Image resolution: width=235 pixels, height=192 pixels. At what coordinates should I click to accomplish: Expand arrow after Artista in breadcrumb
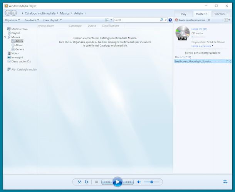coord(85,13)
